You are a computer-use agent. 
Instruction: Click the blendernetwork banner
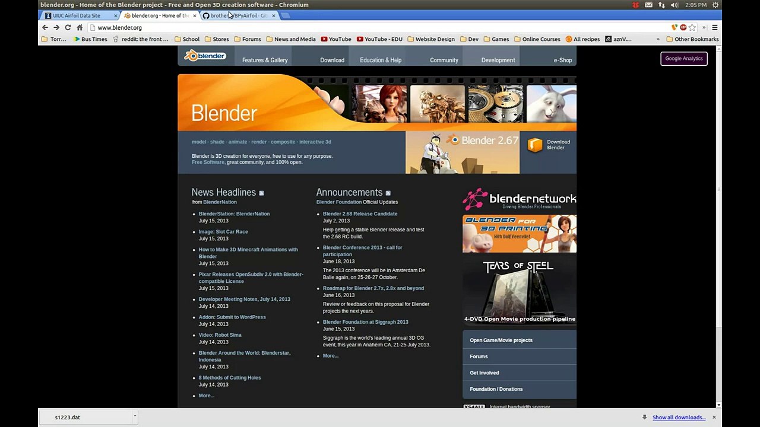520,199
